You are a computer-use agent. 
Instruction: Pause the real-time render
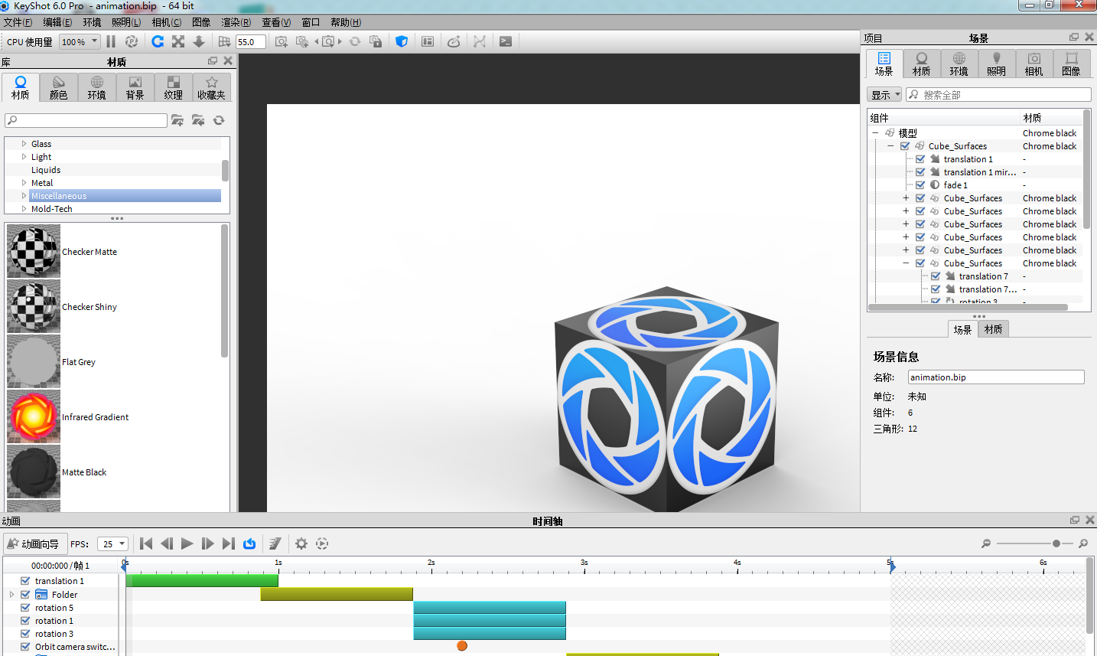tap(111, 41)
